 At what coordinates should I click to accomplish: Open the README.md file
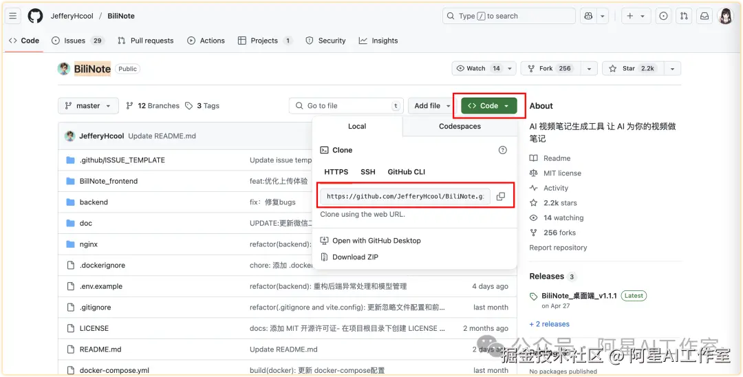pyautogui.click(x=100, y=349)
